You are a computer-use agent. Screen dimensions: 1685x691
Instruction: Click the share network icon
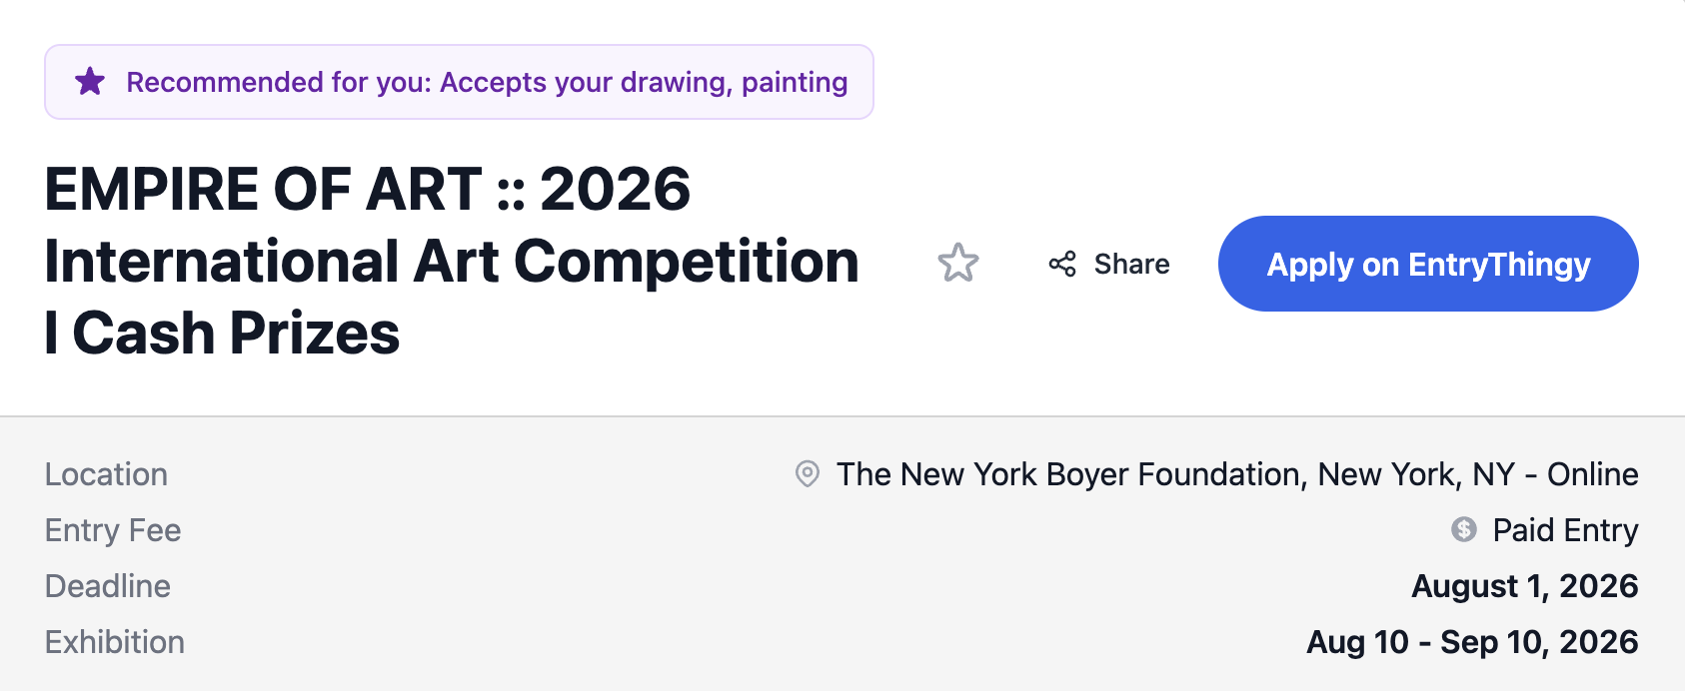1062,264
